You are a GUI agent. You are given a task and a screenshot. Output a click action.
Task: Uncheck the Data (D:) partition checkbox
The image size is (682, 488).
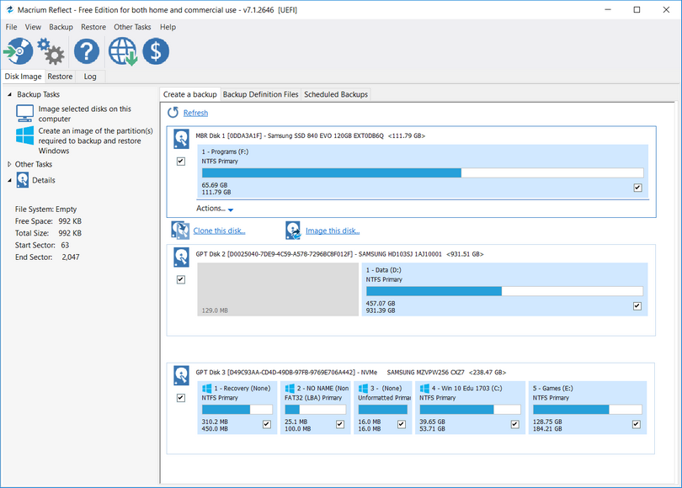point(637,306)
